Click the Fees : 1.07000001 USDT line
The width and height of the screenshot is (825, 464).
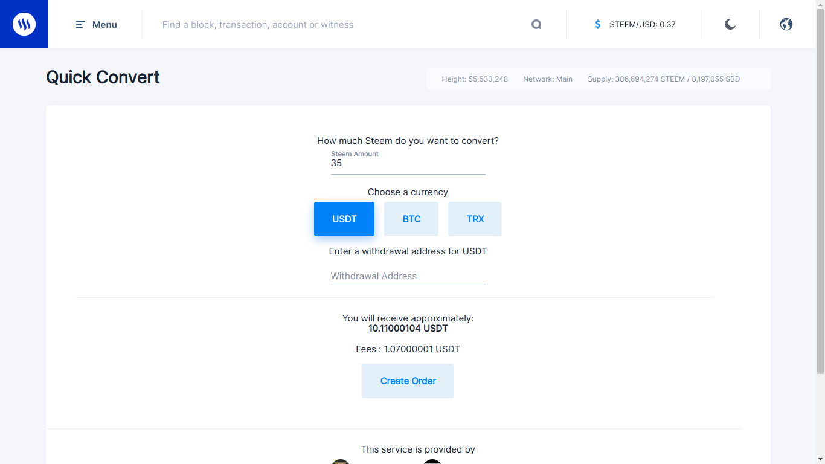pos(408,349)
